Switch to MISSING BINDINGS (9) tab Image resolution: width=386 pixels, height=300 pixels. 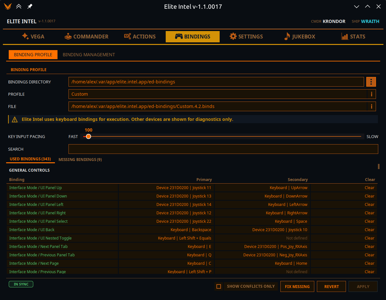pyautogui.click(x=80, y=160)
